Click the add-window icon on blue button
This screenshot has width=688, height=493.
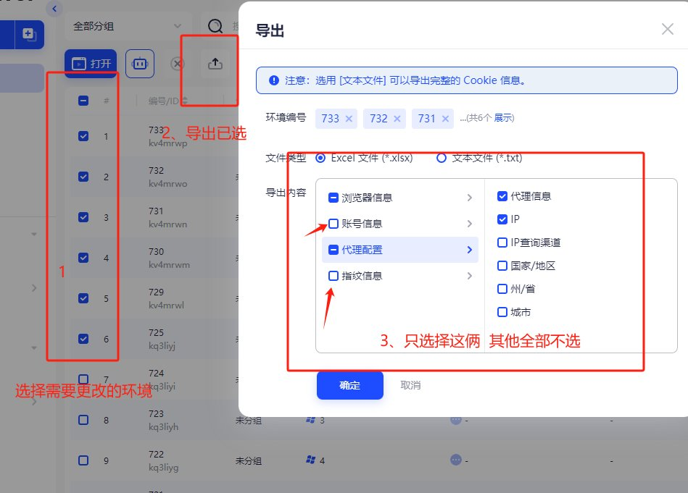(x=30, y=34)
